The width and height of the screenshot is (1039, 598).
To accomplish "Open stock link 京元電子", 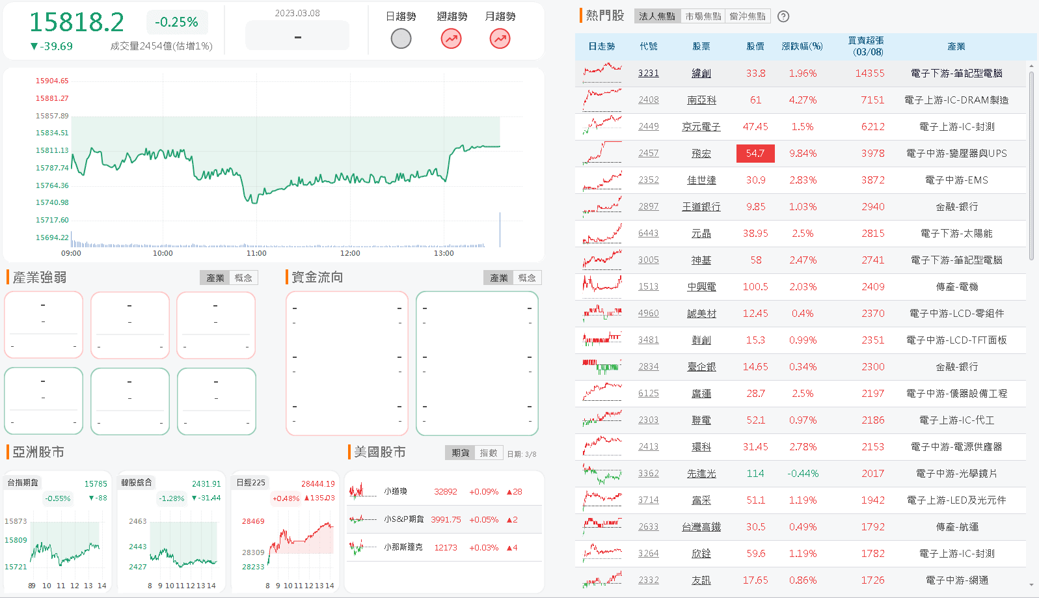I will (701, 127).
